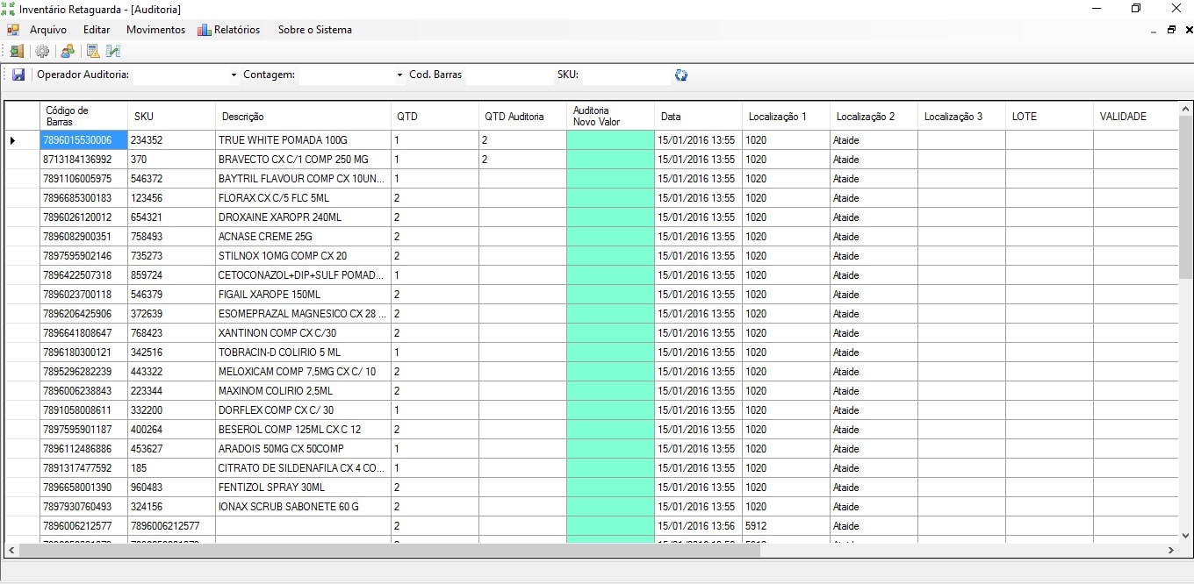Select the STILNOX 10MG COMP CX 20 cell

pos(303,256)
